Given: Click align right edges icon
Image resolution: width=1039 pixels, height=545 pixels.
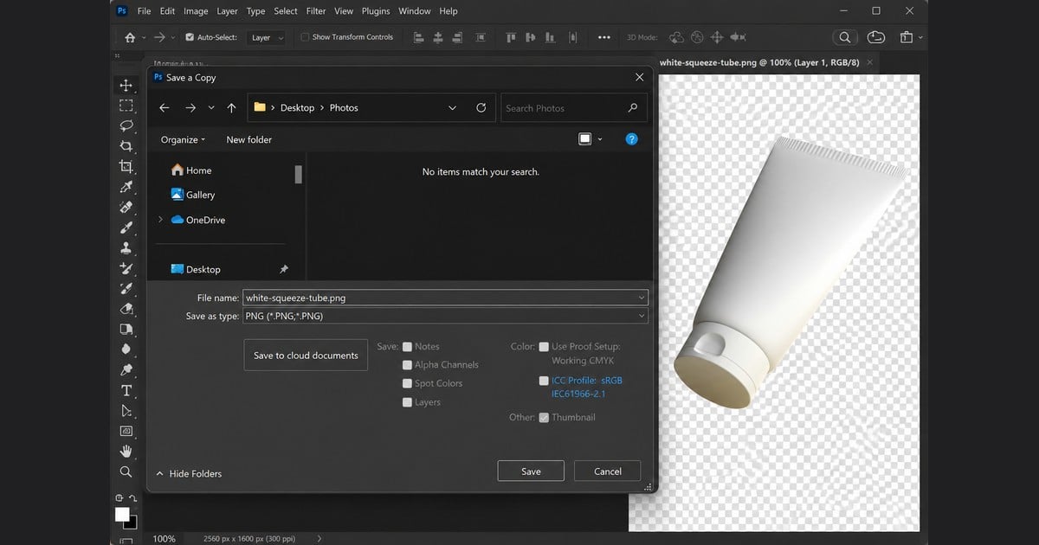Looking at the screenshot, I should [x=457, y=37].
